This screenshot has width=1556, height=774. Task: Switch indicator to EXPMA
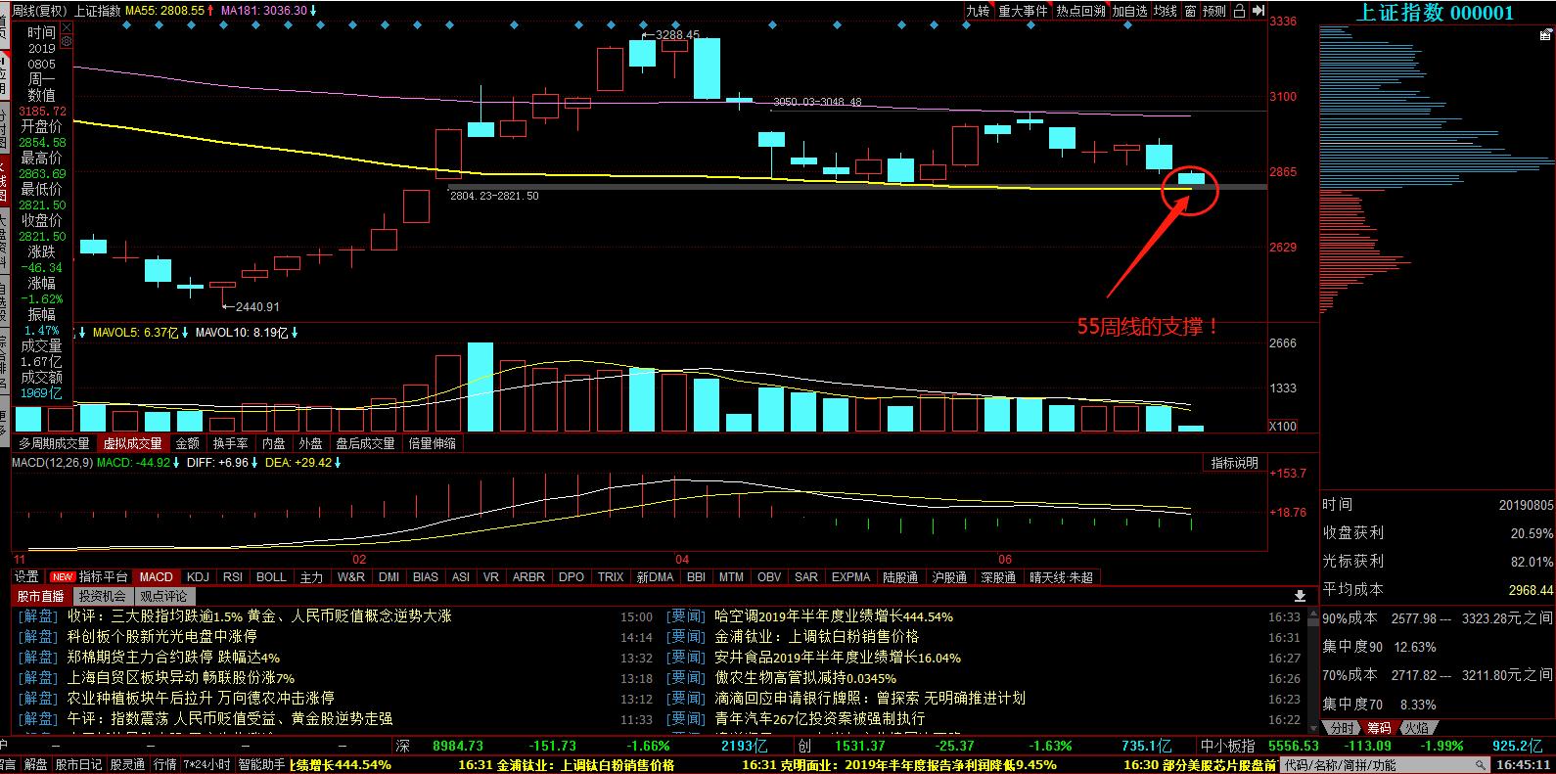pos(850,577)
